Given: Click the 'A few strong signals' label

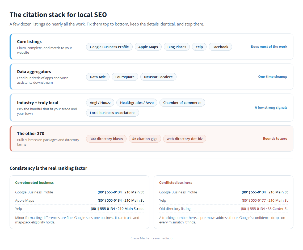Looking at the screenshot, I should tap(271, 107).
